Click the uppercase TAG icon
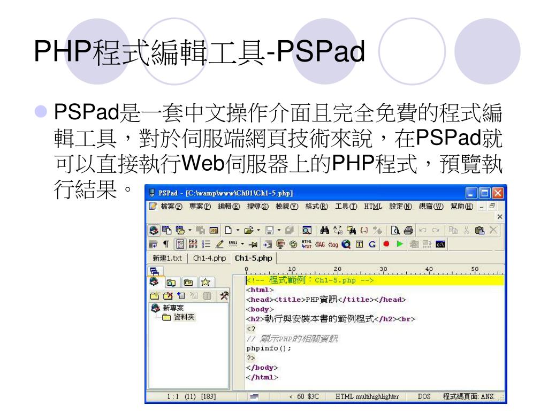The height and width of the screenshot is (411, 548). (x=320, y=244)
